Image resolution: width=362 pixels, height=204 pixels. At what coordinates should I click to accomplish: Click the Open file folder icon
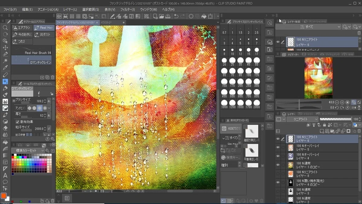coord(161,16)
